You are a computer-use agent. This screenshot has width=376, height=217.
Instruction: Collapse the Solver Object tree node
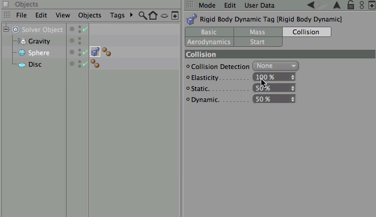(6, 30)
